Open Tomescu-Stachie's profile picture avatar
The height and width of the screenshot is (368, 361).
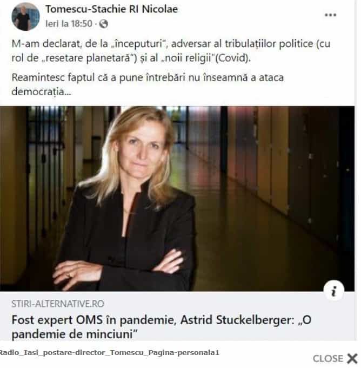(25, 17)
